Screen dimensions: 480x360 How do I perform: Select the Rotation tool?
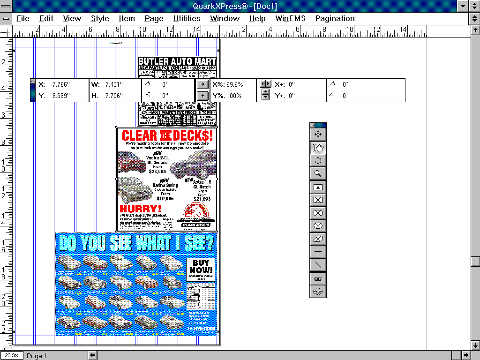(x=318, y=160)
